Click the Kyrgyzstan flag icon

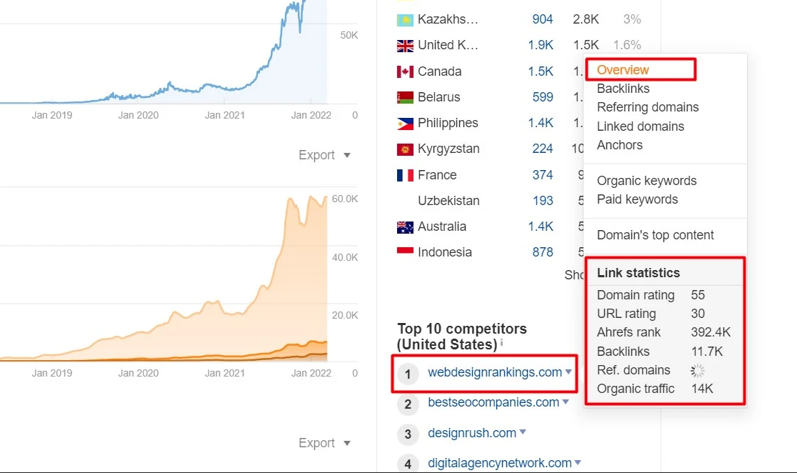[404, 149]
